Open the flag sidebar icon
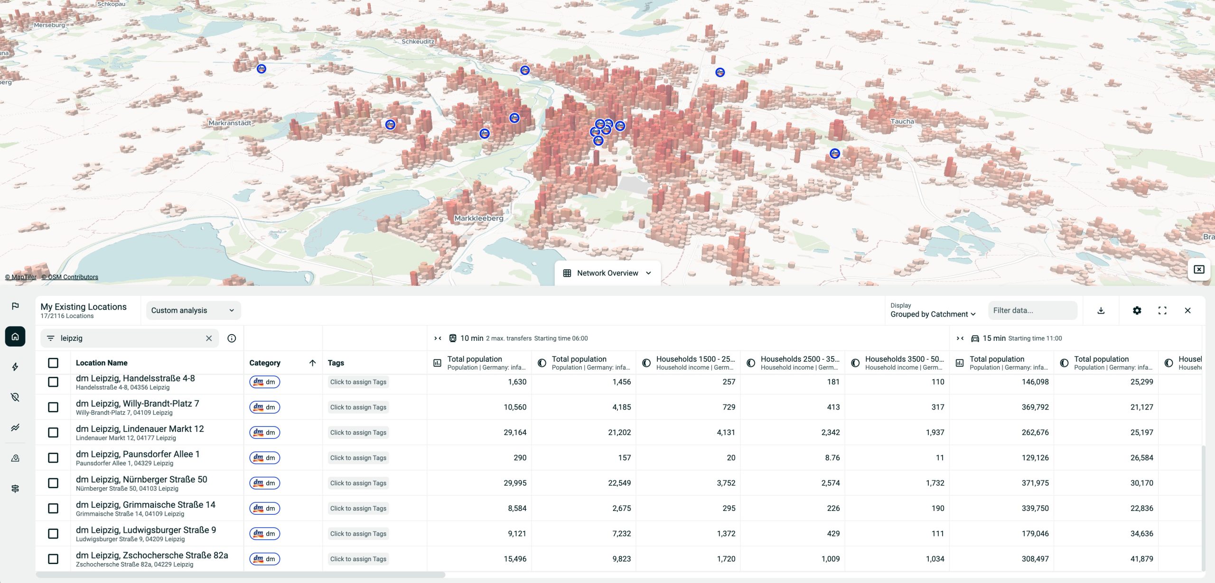This screenshot has width=1215, height=583. [x=15, y=306]
